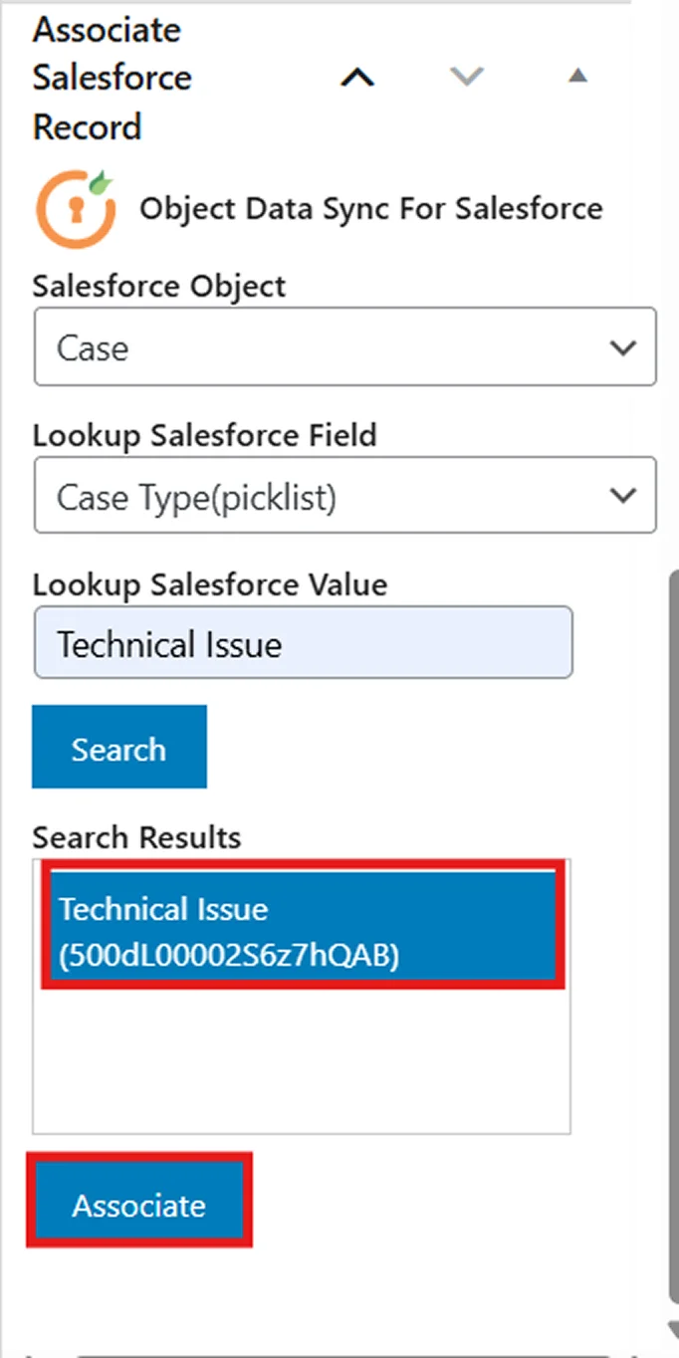Open the Salesforce Object dropdown showing Case
Image resolution: width=679 pixels, height=1358 pixels.
344,347
